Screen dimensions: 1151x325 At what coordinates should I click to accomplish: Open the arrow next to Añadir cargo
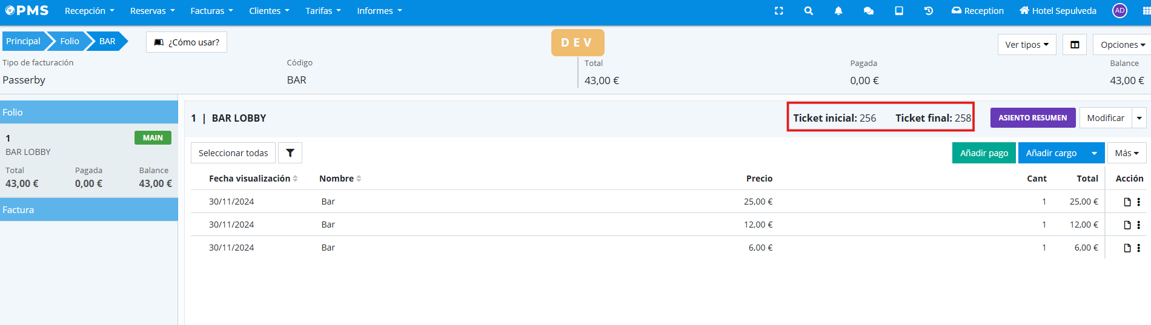click(1094, 153)
